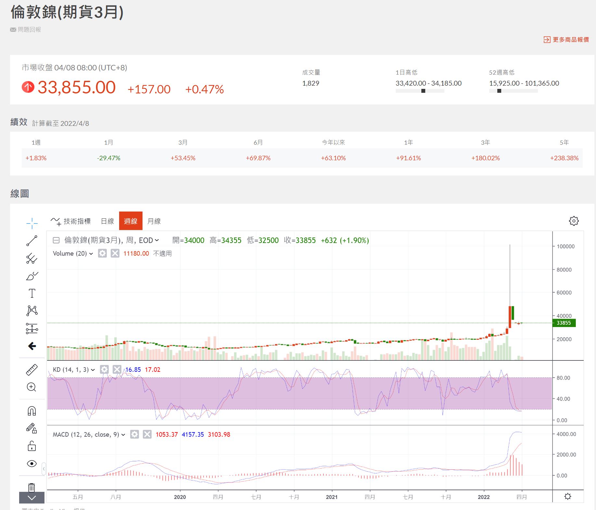Switch to the 月線 monthly chart tab

coord(154,221)
